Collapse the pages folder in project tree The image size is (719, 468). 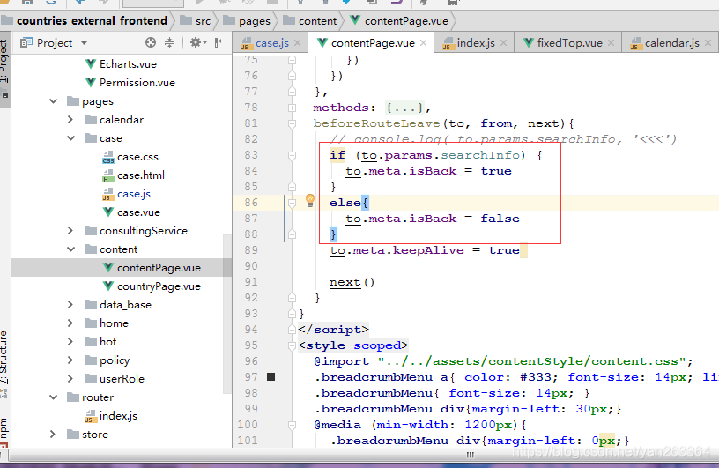[53, 101]
